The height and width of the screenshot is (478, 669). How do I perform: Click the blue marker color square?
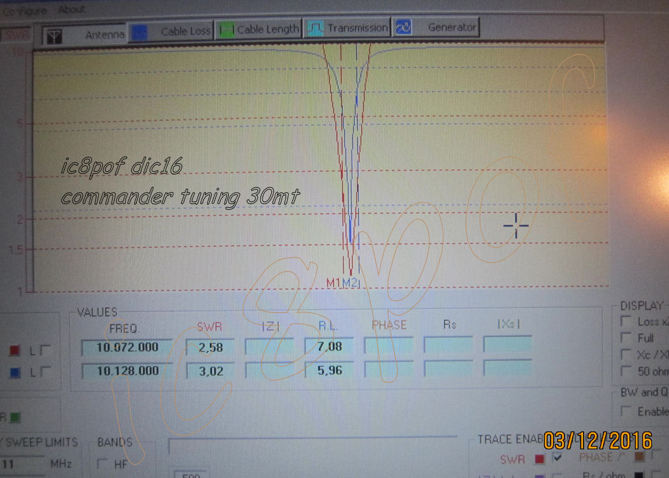15,373
